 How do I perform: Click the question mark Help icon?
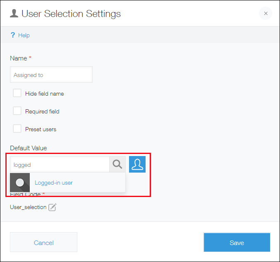(x=13, y=35)
